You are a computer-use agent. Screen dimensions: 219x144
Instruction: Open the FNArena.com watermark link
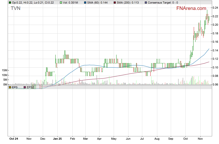[x=191, y=8]
